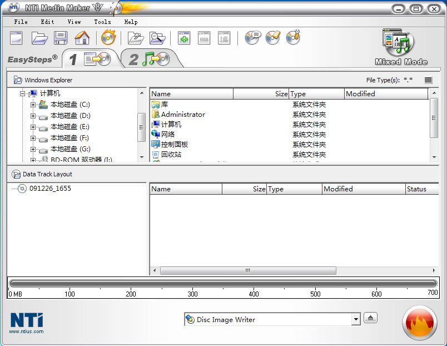Click the Data Track Layout panel icon
Viewport: 447px width, 346px height.
pyautogui.click(x=16, y=174)
